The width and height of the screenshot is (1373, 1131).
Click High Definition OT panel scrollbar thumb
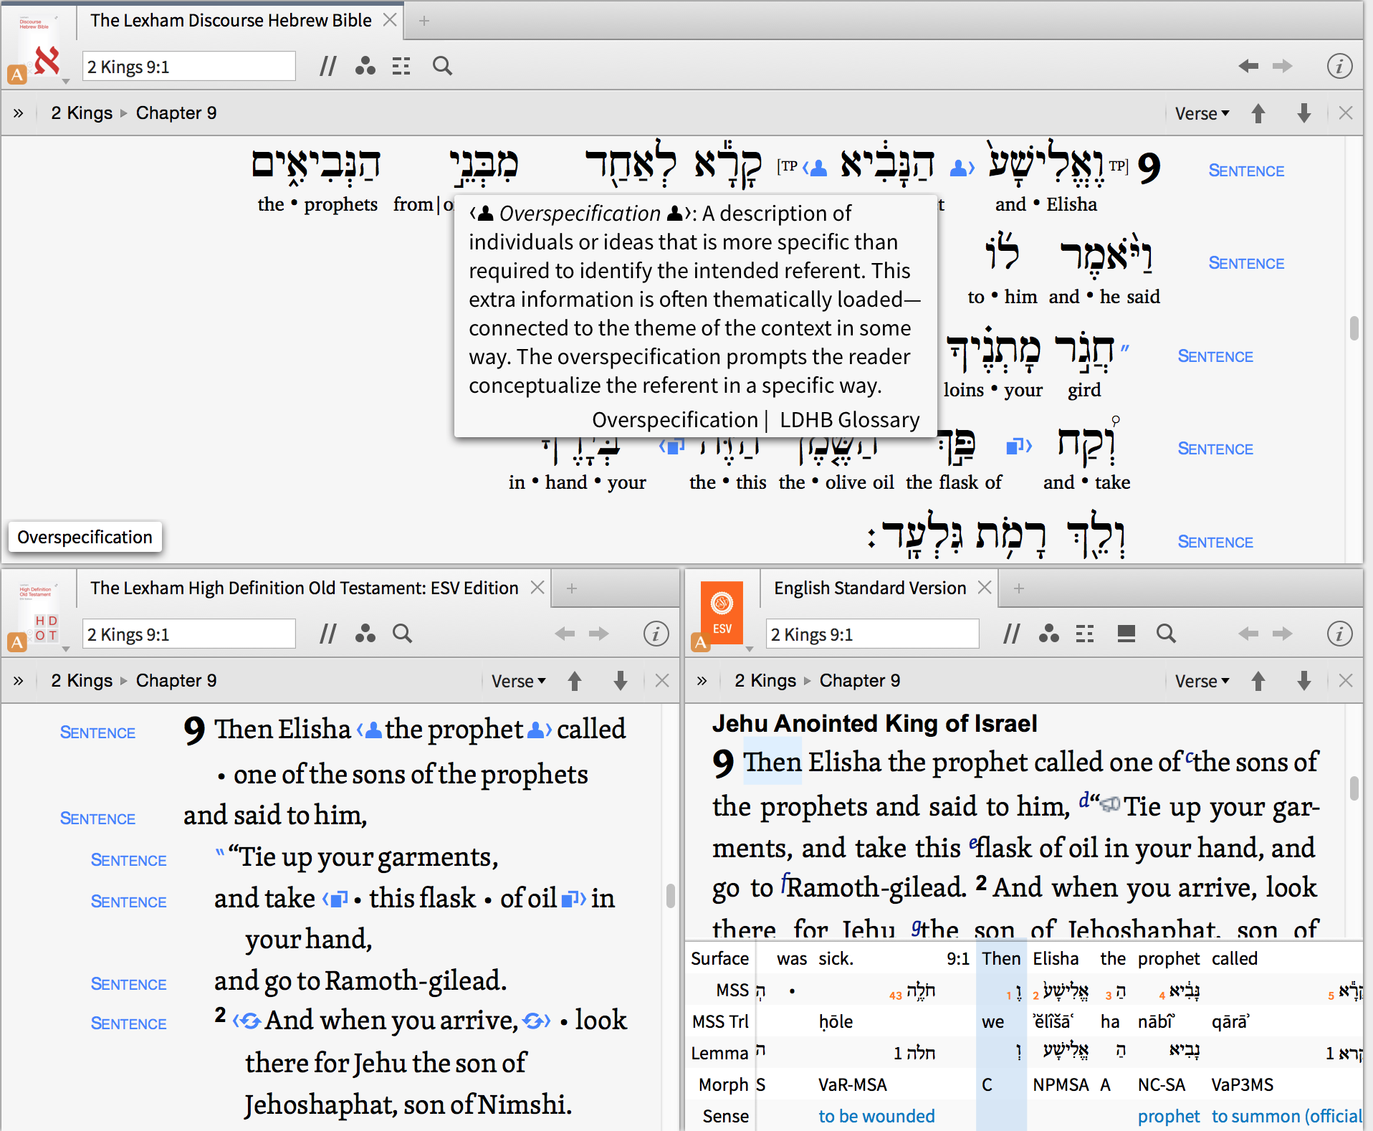pos(671,896)
